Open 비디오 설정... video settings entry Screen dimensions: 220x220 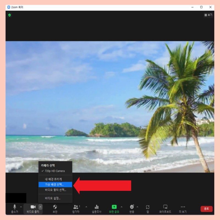point(55,198)
